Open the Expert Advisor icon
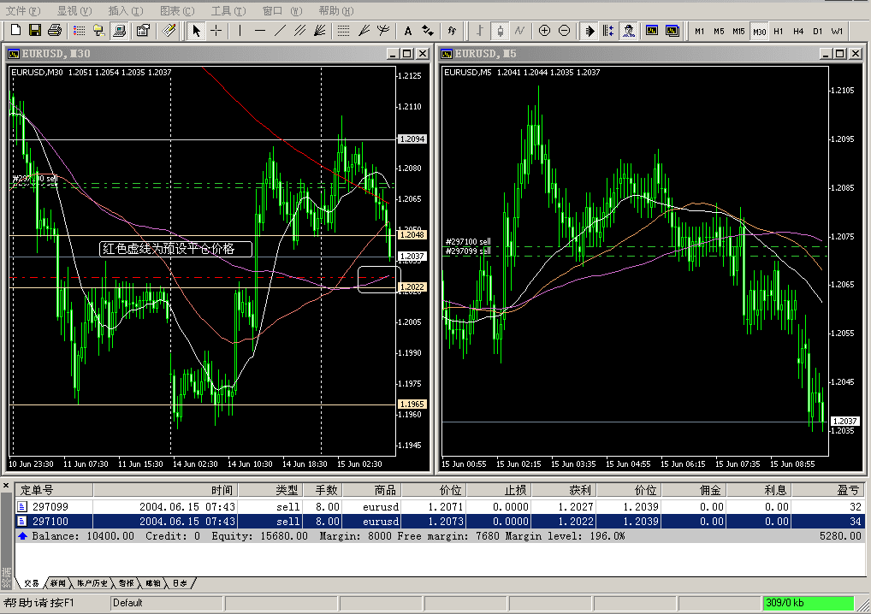871x614 pixels. pos(629,31)
